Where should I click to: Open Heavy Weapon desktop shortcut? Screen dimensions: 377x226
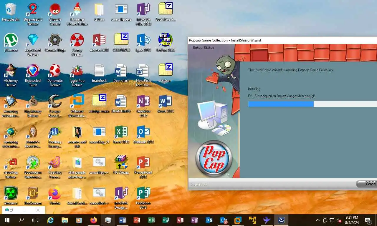[77, 45]
